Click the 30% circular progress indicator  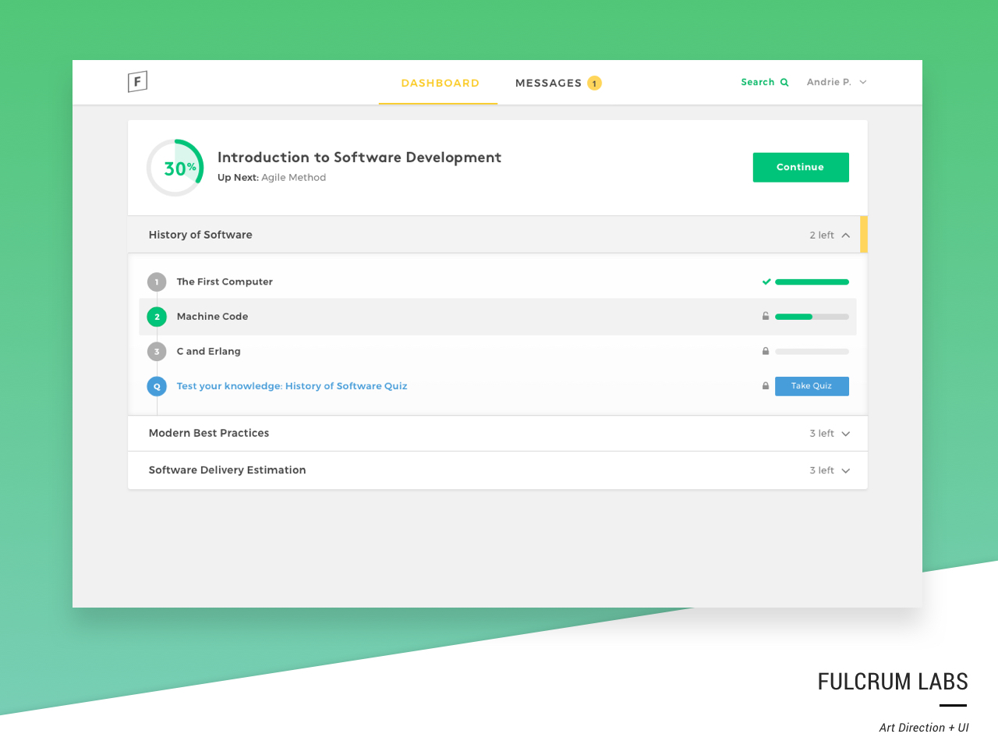point(175,168)
